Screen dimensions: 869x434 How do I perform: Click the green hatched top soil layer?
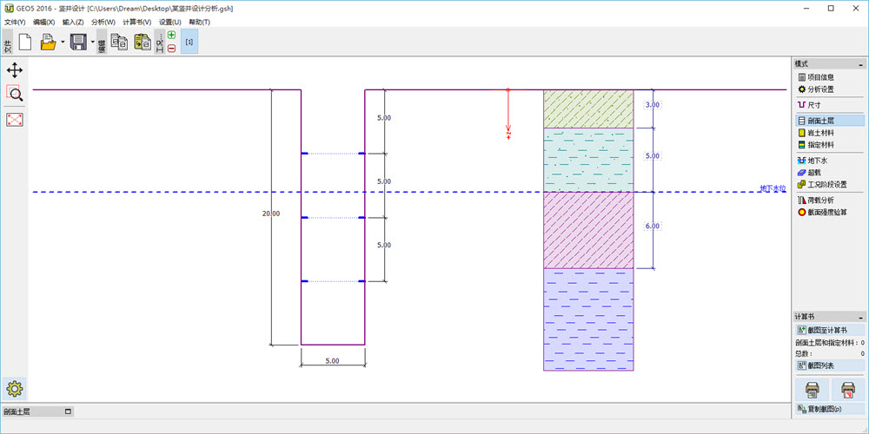[x=588, y=109]
